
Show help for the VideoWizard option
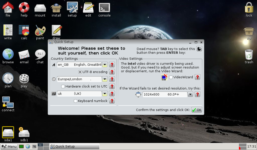pyautogui.click(x=198, y=77)
